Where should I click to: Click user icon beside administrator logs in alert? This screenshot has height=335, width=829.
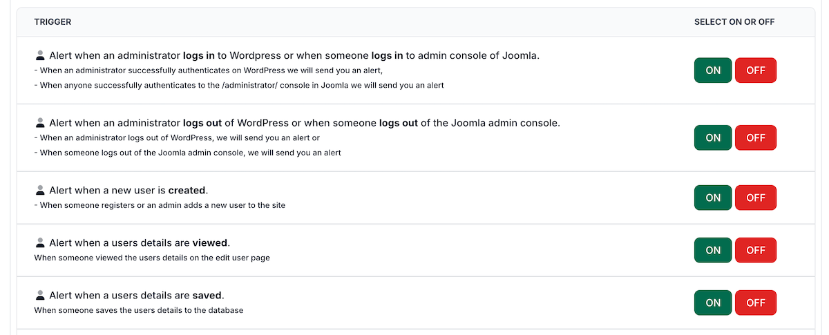(40, 55)
